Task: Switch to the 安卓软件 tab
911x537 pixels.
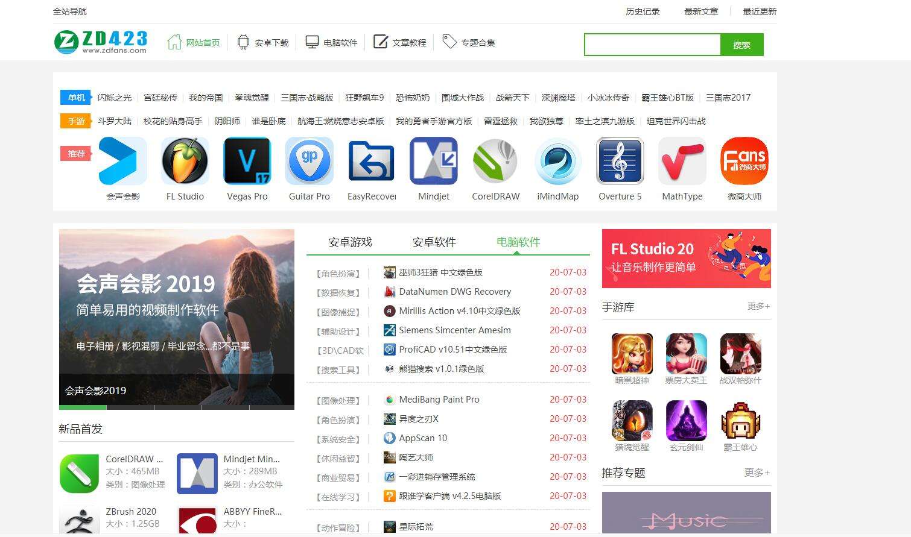Action: [434, 242]
